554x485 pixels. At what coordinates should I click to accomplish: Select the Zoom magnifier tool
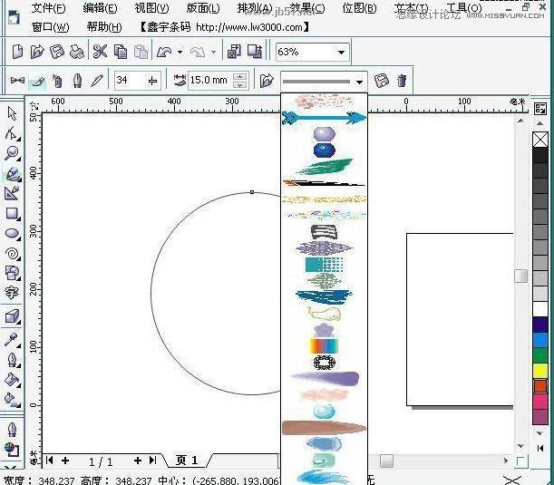pyautogui.click(x=12, y=153)
